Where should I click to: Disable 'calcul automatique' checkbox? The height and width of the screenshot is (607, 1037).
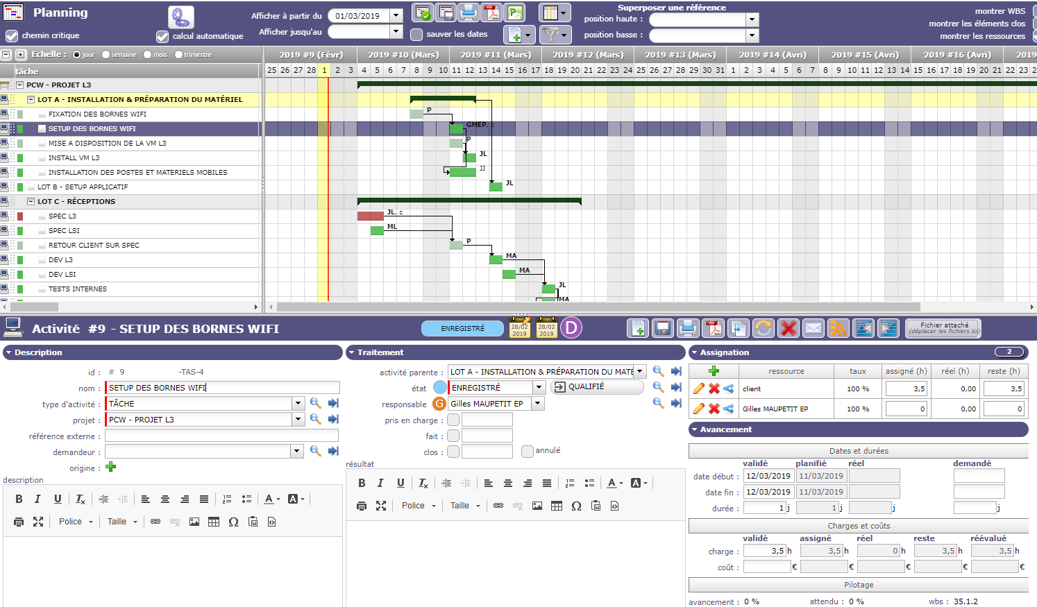[162, 36]
